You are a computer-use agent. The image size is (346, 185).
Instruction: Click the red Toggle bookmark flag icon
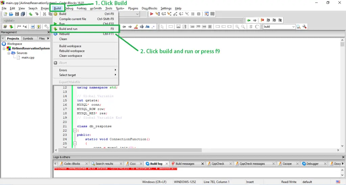[262, 20]
